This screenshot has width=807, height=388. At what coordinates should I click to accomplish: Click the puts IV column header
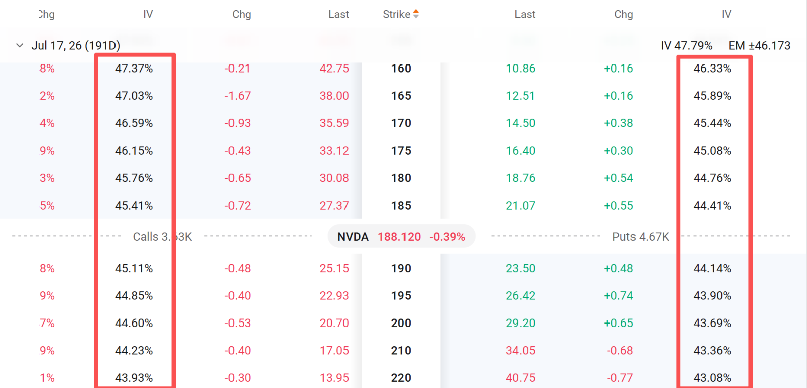coord(726,14)
